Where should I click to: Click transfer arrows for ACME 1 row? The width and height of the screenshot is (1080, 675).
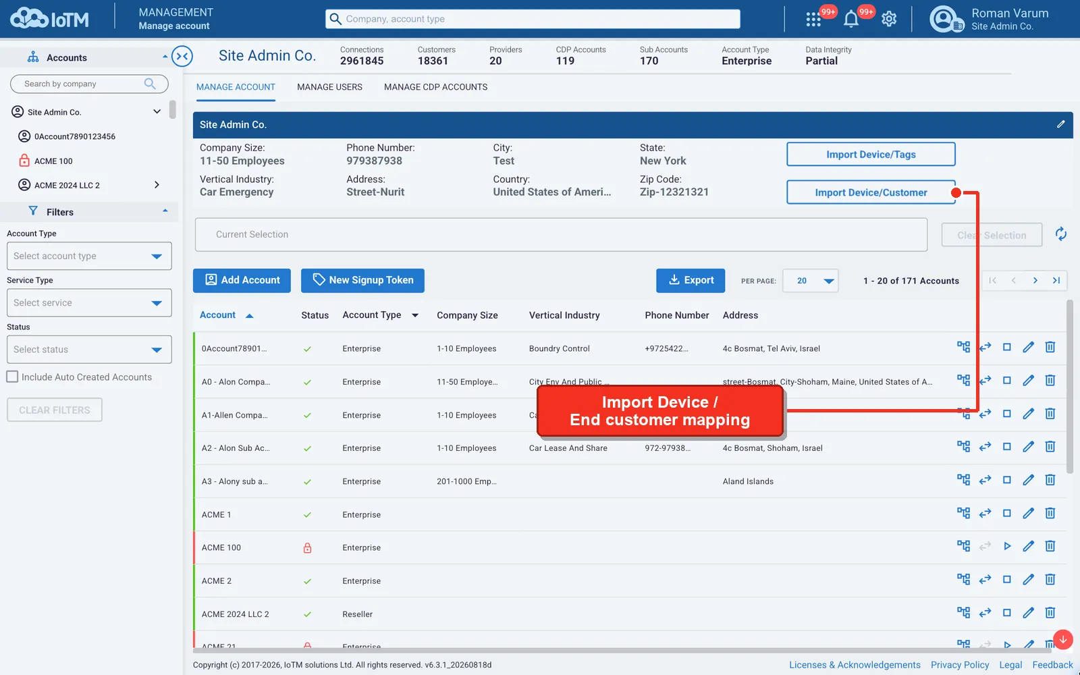coord(986,513)
